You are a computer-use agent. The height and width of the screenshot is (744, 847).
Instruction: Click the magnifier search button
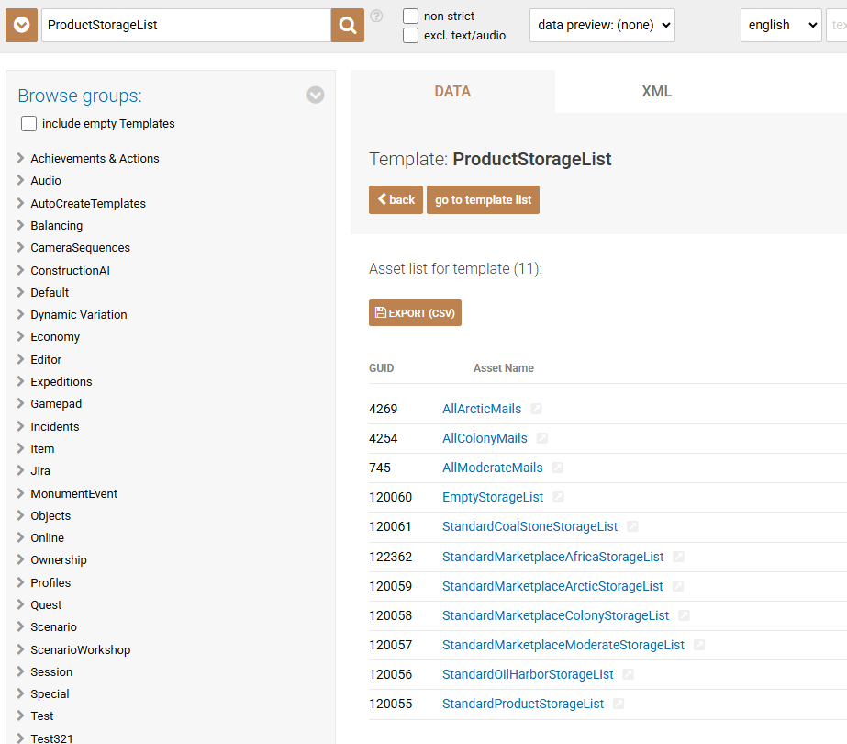pyautogui.click(x=348, y=26)
